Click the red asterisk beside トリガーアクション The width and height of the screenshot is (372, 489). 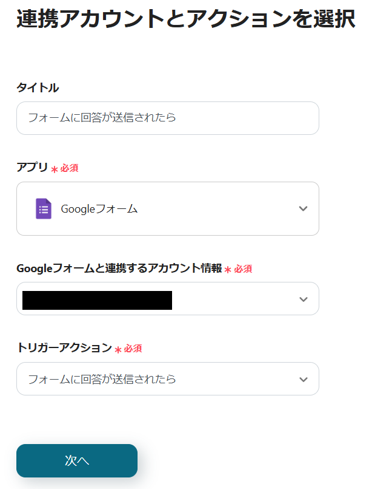pos(118,350)
